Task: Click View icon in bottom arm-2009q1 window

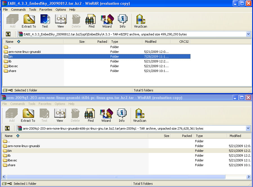Action: pos(60,115)
